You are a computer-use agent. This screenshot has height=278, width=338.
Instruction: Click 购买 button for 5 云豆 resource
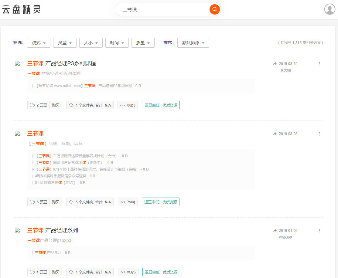pos(56,202)
